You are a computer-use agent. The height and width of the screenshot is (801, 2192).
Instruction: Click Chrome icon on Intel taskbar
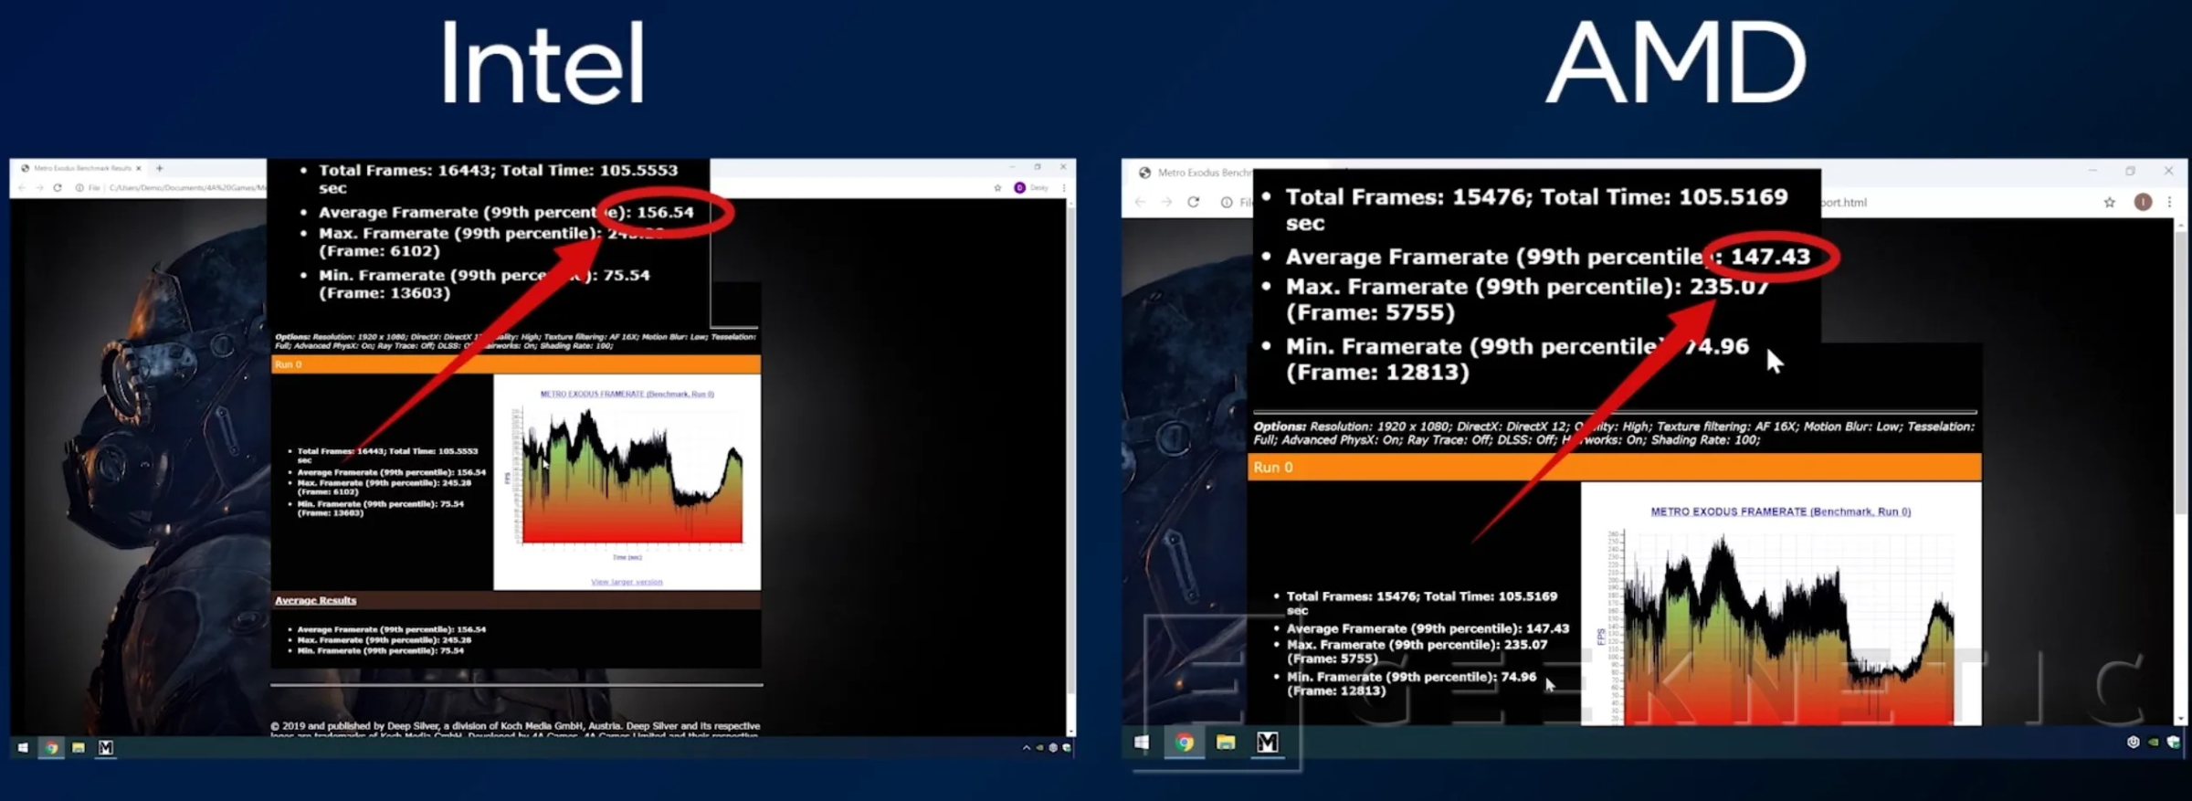point(51,747)
